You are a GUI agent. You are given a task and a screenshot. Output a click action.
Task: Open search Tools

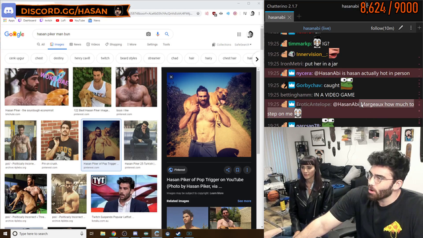tap(167, 44)
